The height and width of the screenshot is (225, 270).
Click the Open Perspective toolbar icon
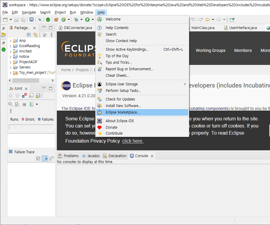tap(232, 20)
